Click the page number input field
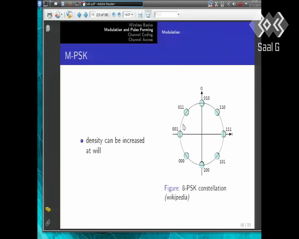299x239 pixels. click(x=93, y=15)
